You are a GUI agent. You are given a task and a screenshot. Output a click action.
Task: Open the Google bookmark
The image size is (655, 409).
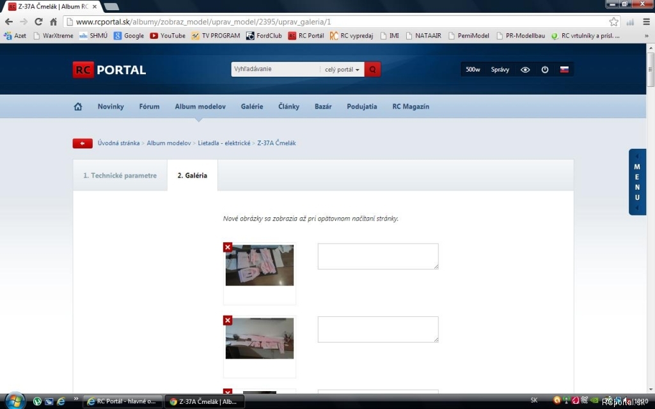(129, 36)
